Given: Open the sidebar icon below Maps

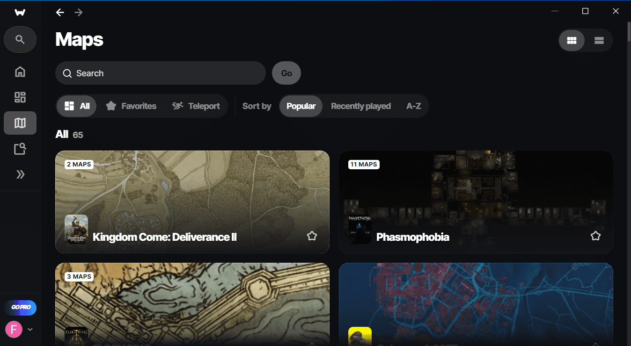Looking at the screenshot, I should tap(20, 149).
